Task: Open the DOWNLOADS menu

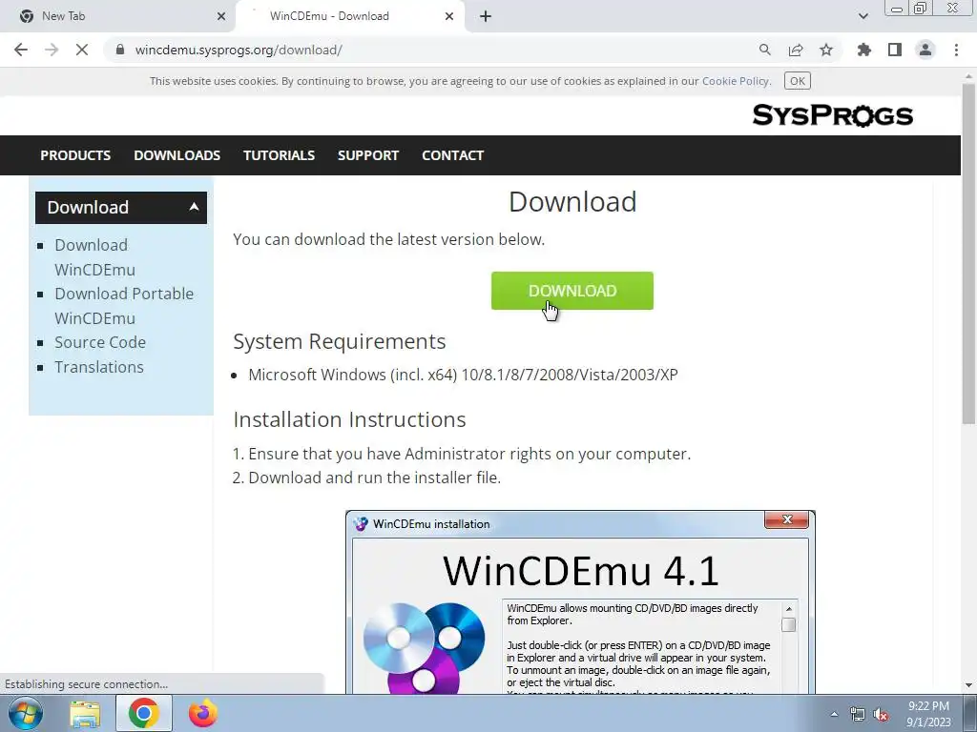Action: (x=177, y=155)
